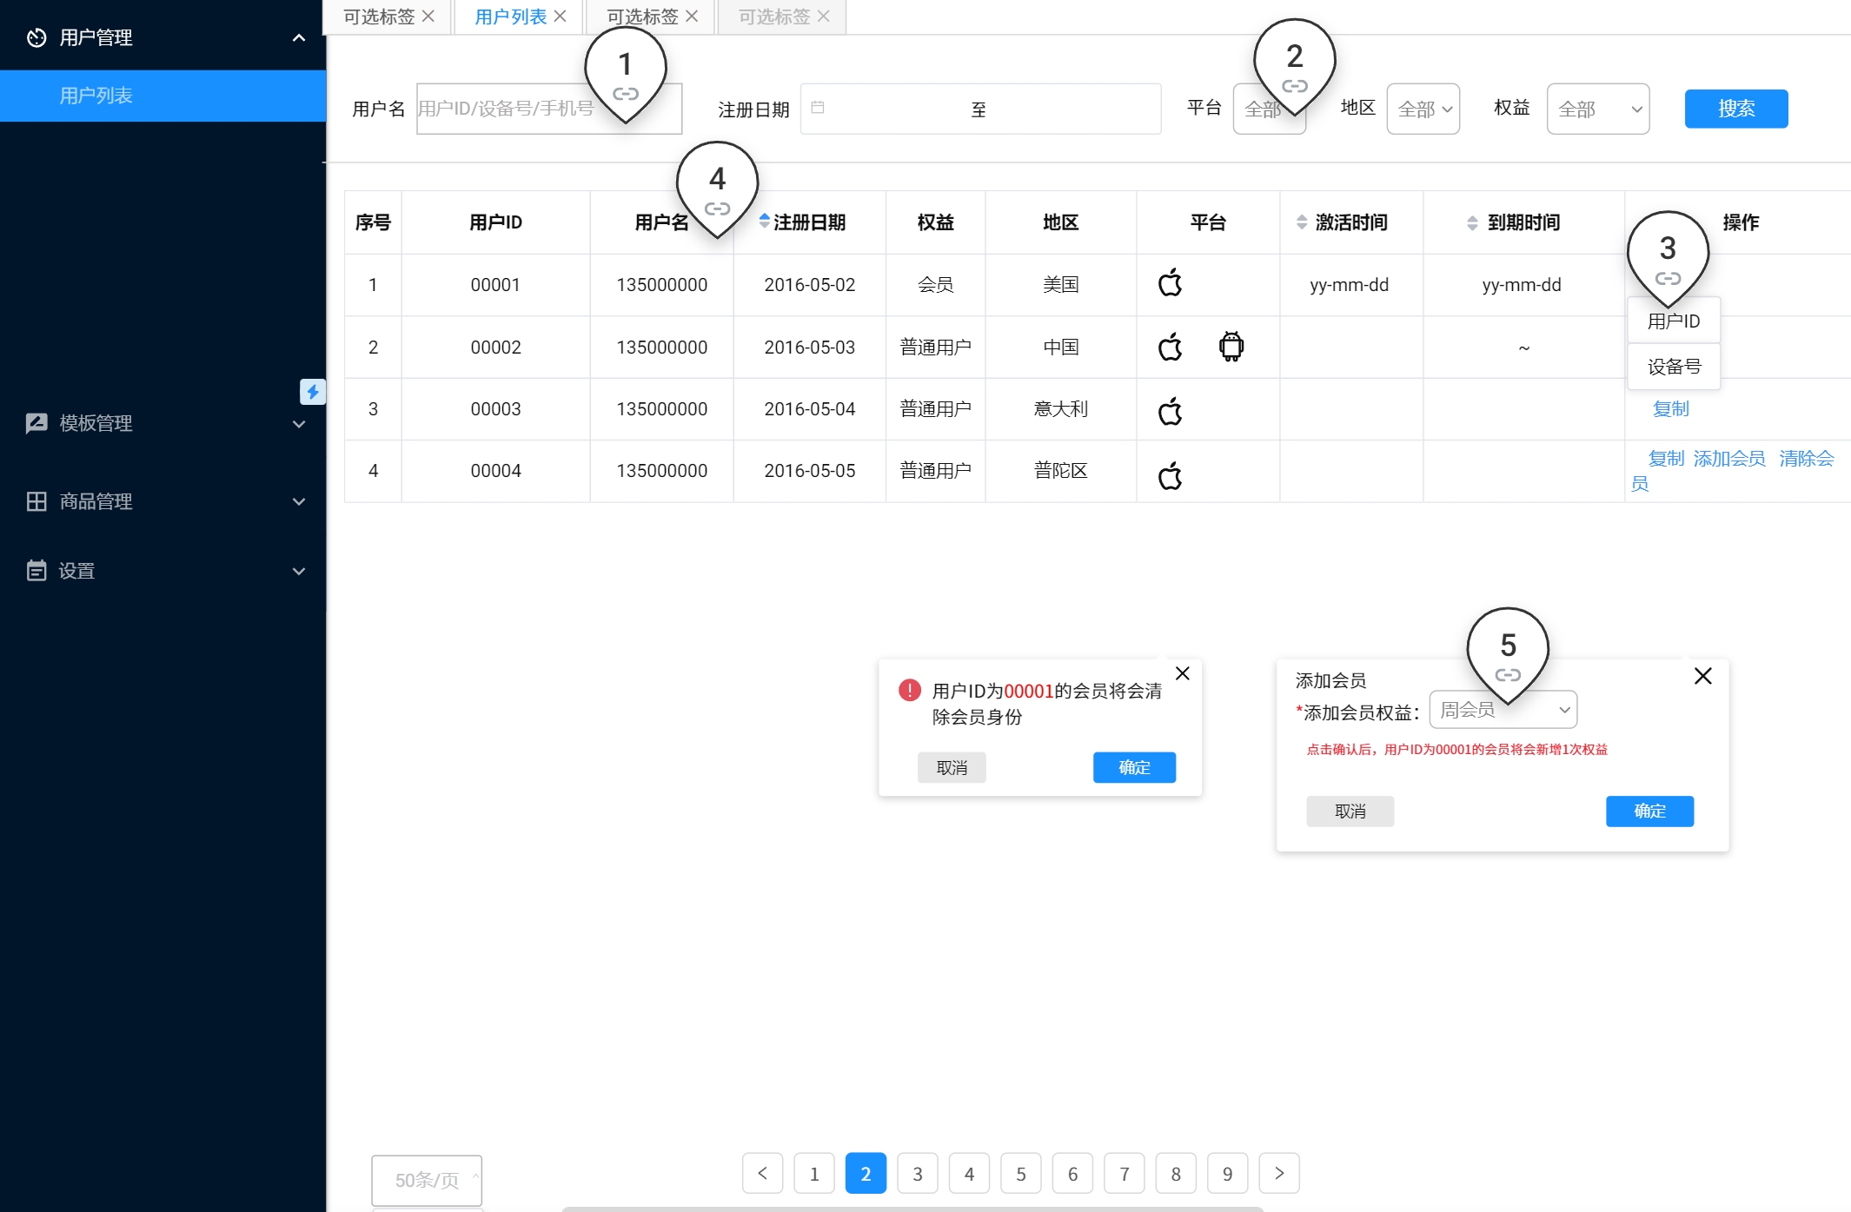1851x1212 pixels.
Task: Click 确定 in the clear-membership dialog
Action: pos(1134,767)
